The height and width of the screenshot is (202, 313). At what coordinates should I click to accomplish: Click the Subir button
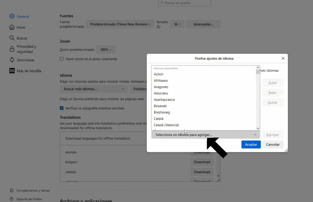click(x=272, y=83)
